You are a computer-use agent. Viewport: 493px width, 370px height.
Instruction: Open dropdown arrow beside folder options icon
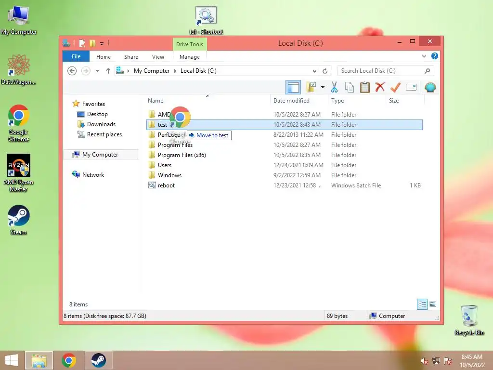[323, 87]
